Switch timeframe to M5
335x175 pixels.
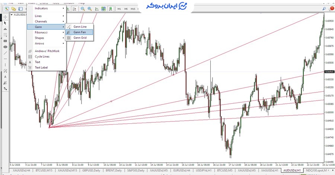(126, 9)
